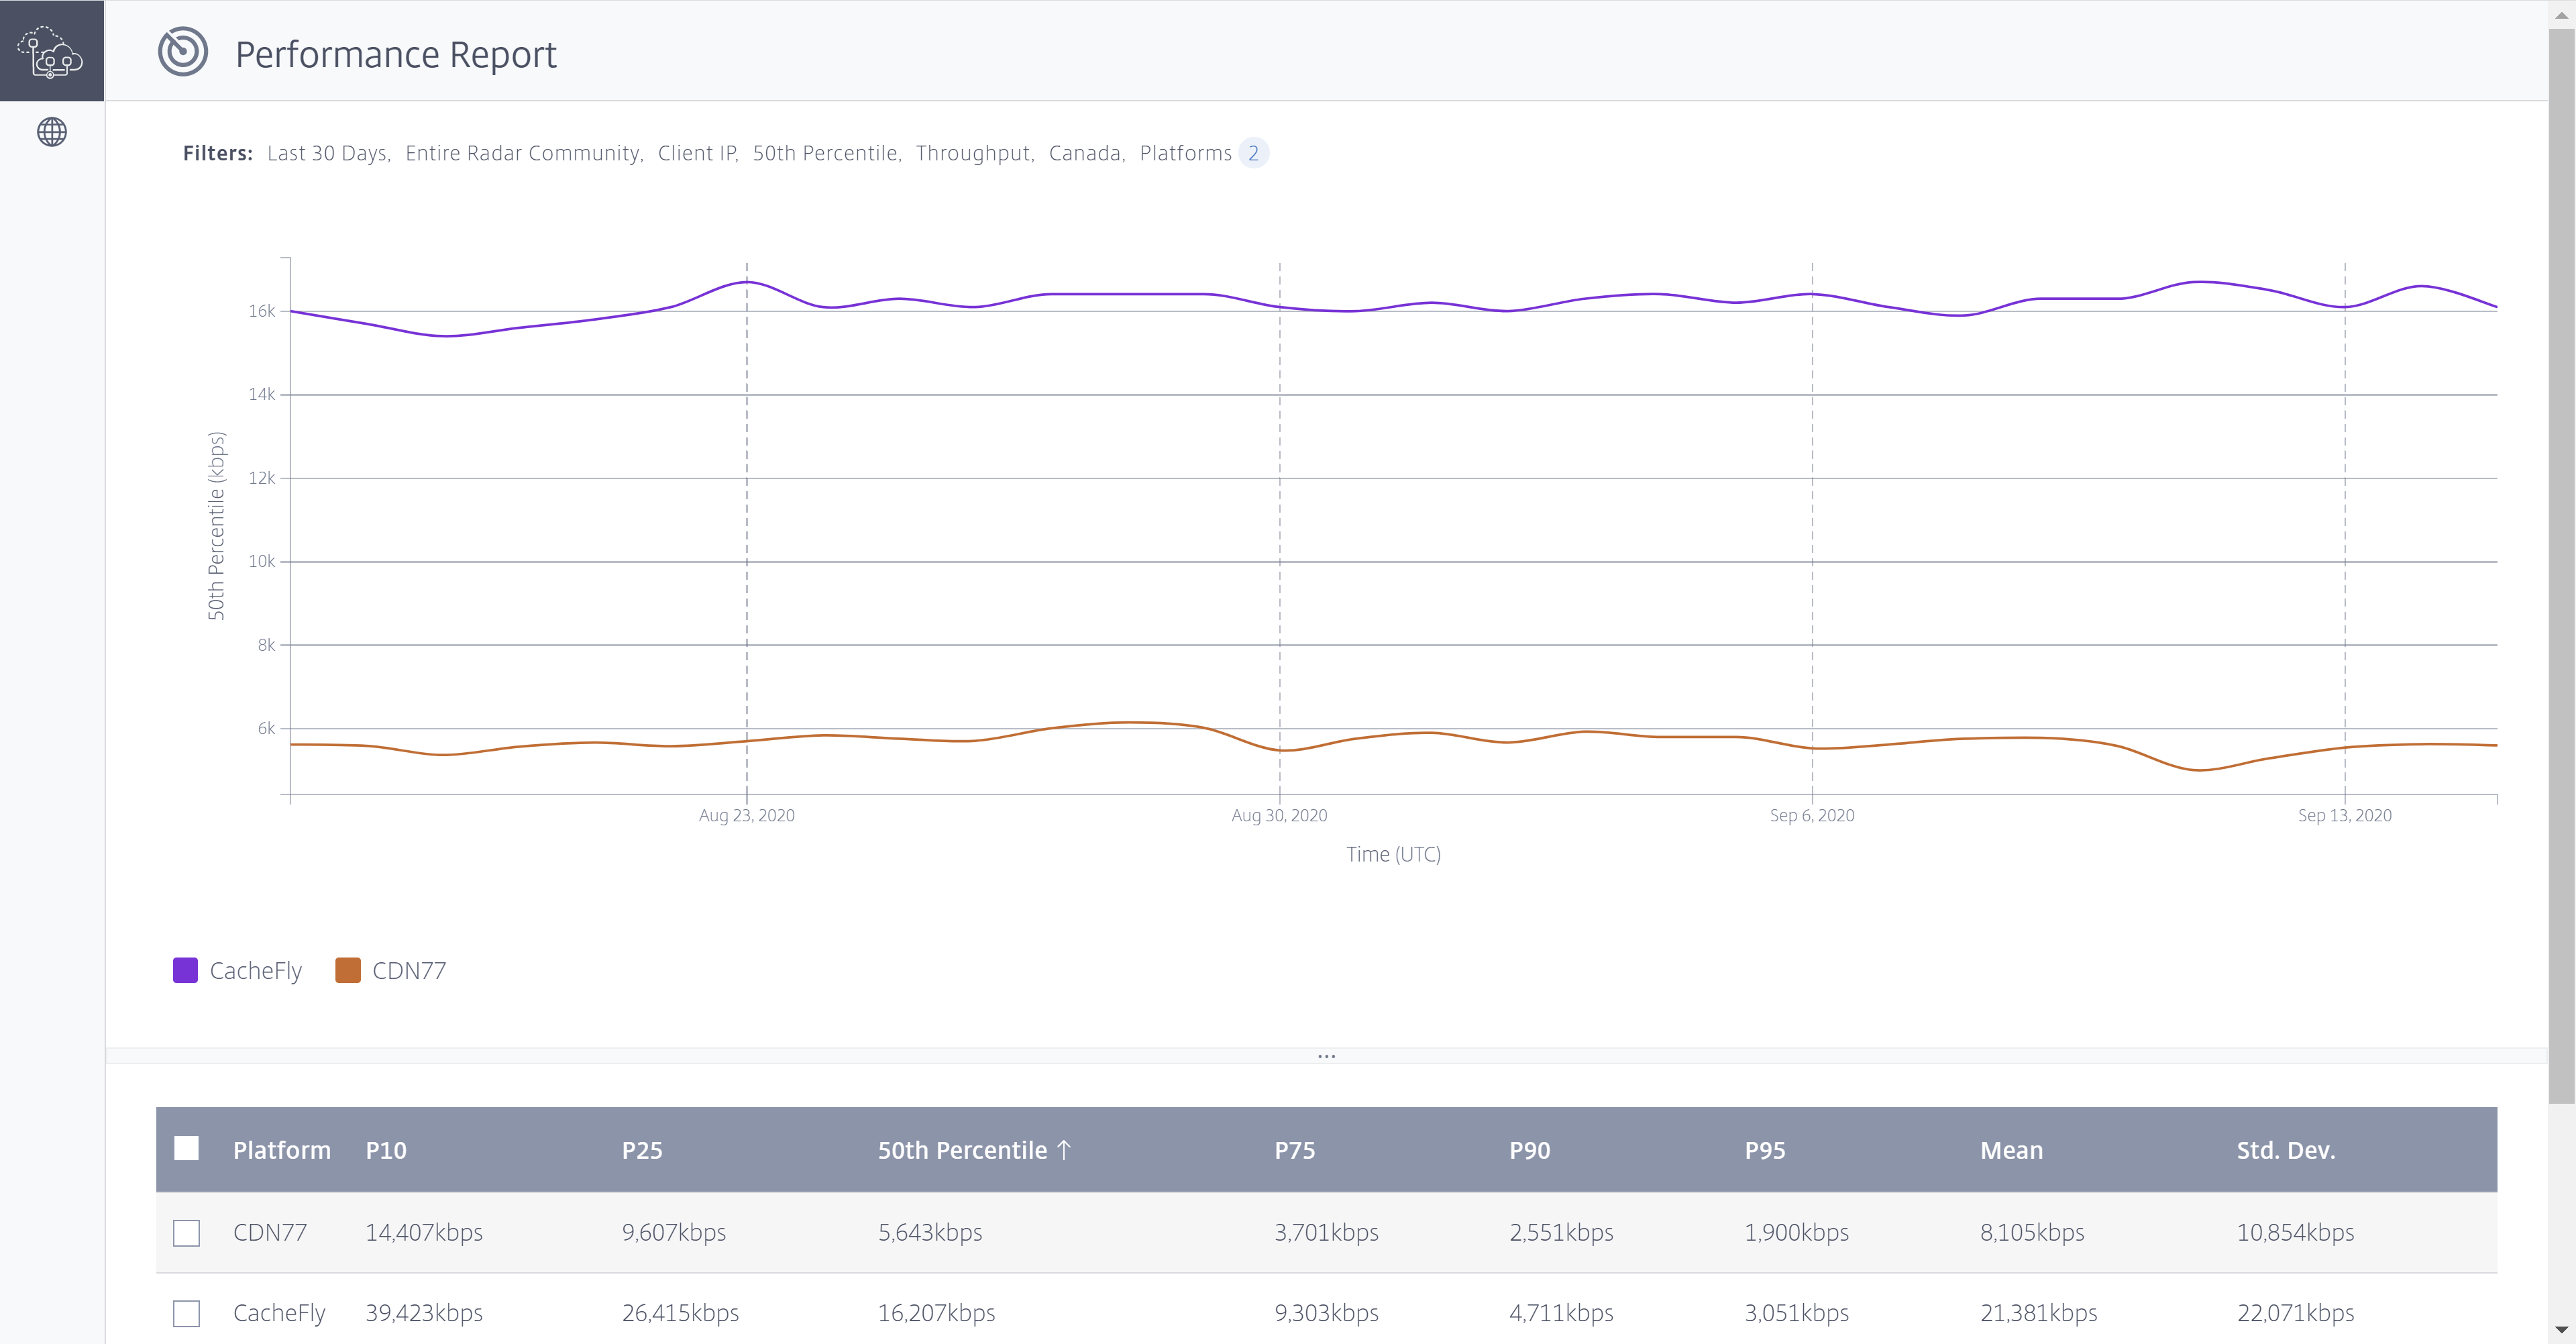Click the scrollbar up arrow
2576x1344 pixels.
[x=2561, y=15]
